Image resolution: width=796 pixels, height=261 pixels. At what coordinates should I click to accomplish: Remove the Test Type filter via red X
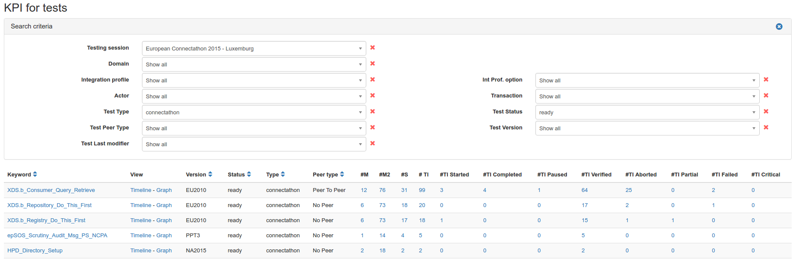tap(372, 112)
